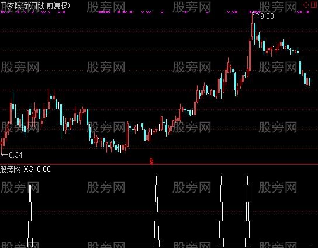
Task: Click the 8.34 low price label
Action: pos(16,155)
